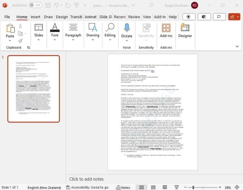The width and height of the screenshot is (243, 190).
Task: Click the Cut scissors icon
Action: pyautogui.click(x=20, y=26)
